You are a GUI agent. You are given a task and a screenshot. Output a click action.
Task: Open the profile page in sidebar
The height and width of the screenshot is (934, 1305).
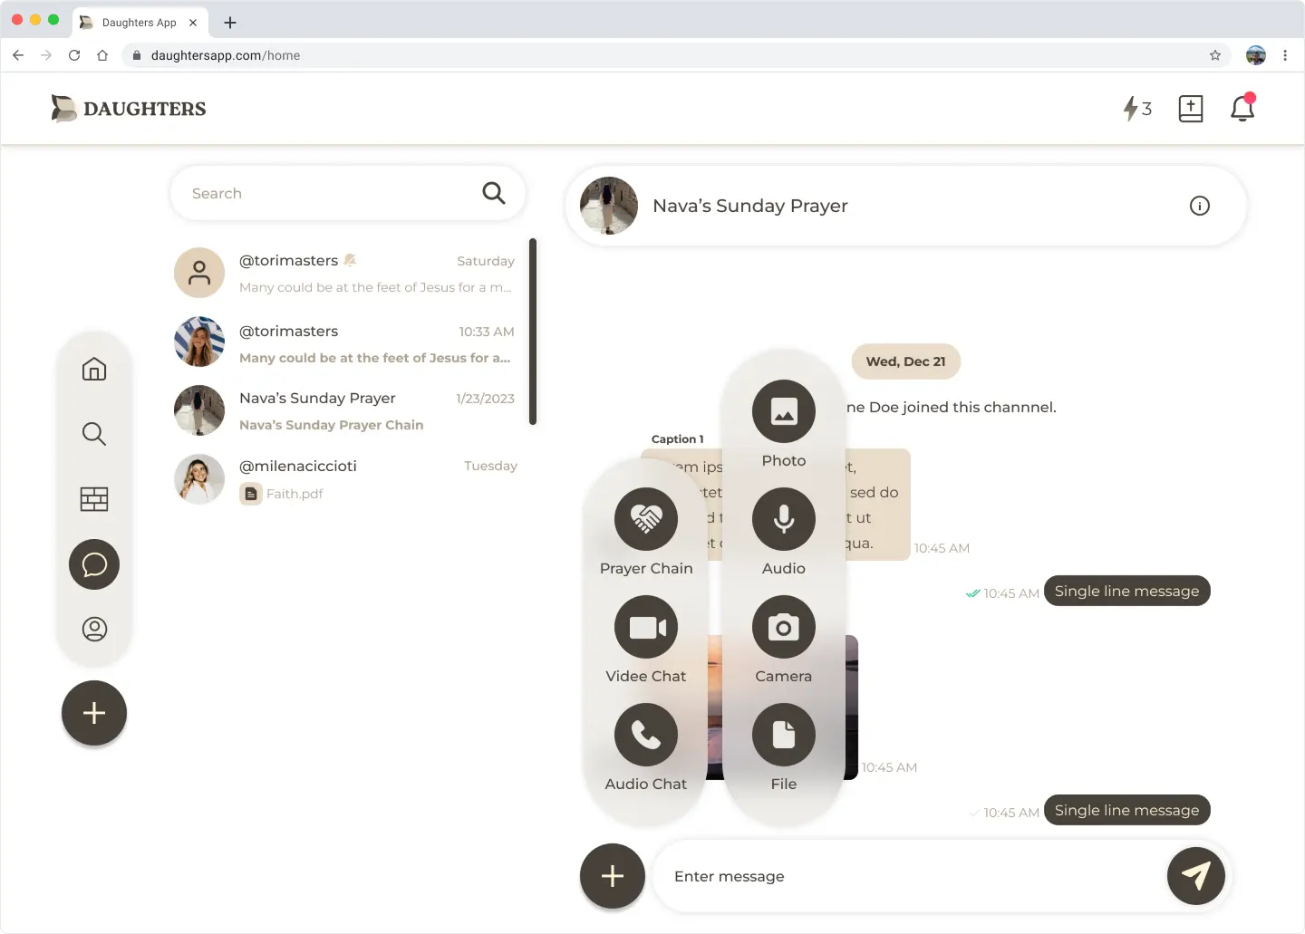point(94,629)
